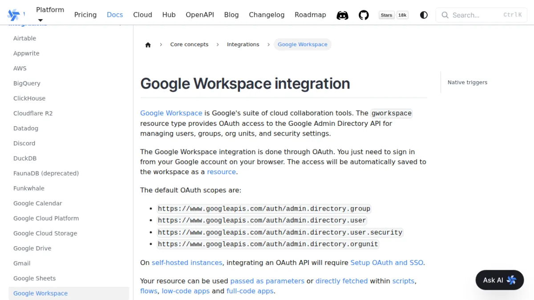Image resolution: width=534 pixels, height=300 pixels.
Task: Go to the Hub nav item
Action: (169, 15)
